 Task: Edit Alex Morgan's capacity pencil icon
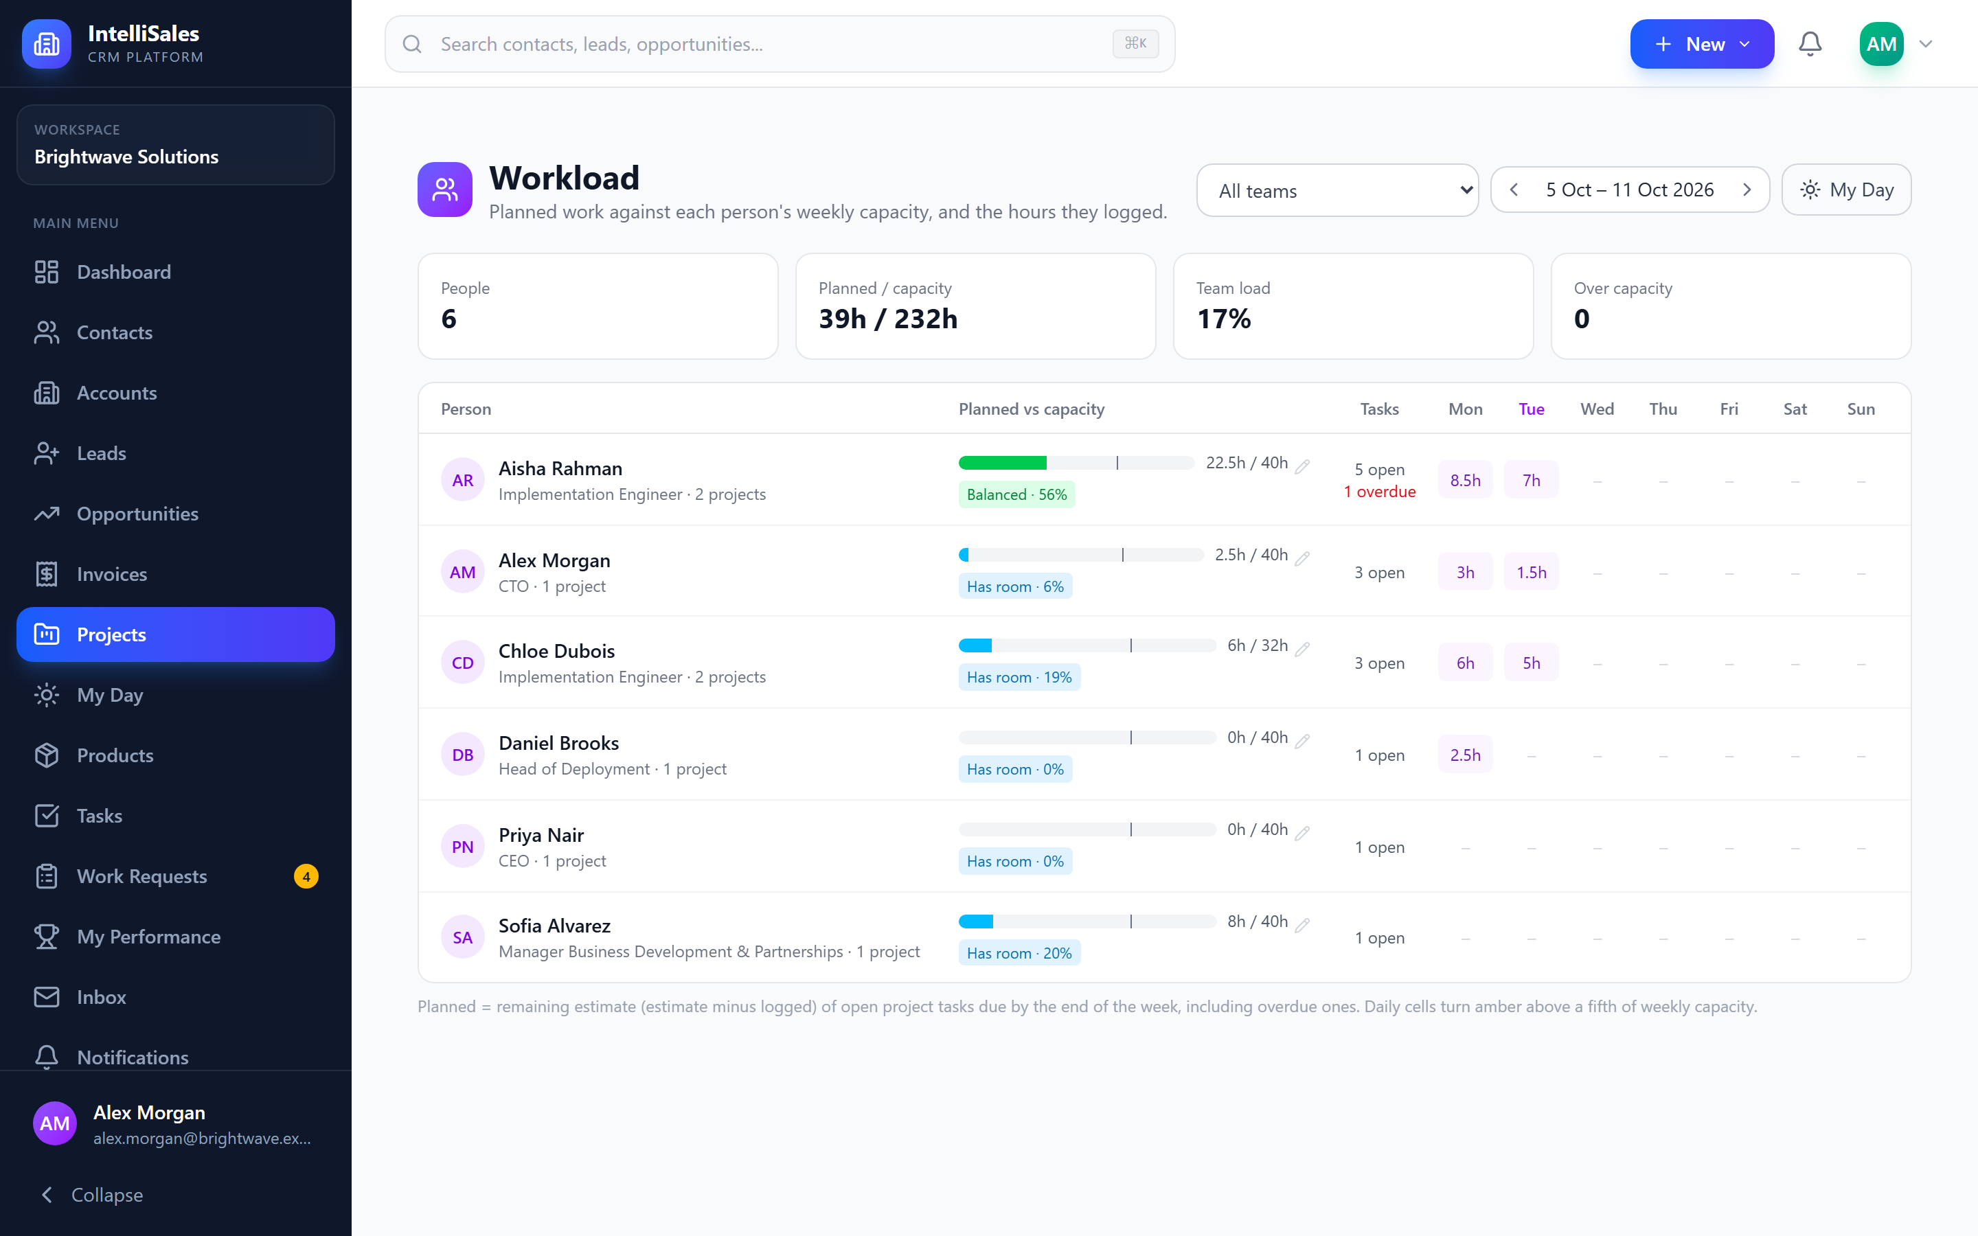pos(1303,558)
